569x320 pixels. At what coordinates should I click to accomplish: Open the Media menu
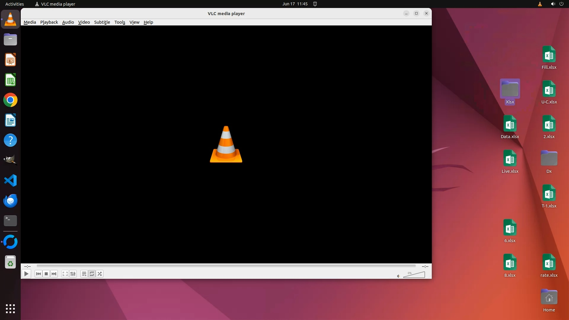pyautogui.click(x=30, y=22)
